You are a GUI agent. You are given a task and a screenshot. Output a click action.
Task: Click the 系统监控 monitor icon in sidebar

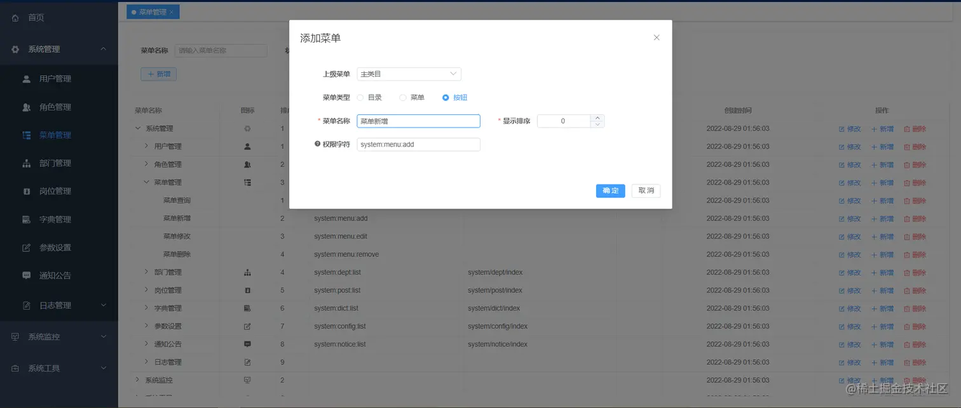point(15,337)
